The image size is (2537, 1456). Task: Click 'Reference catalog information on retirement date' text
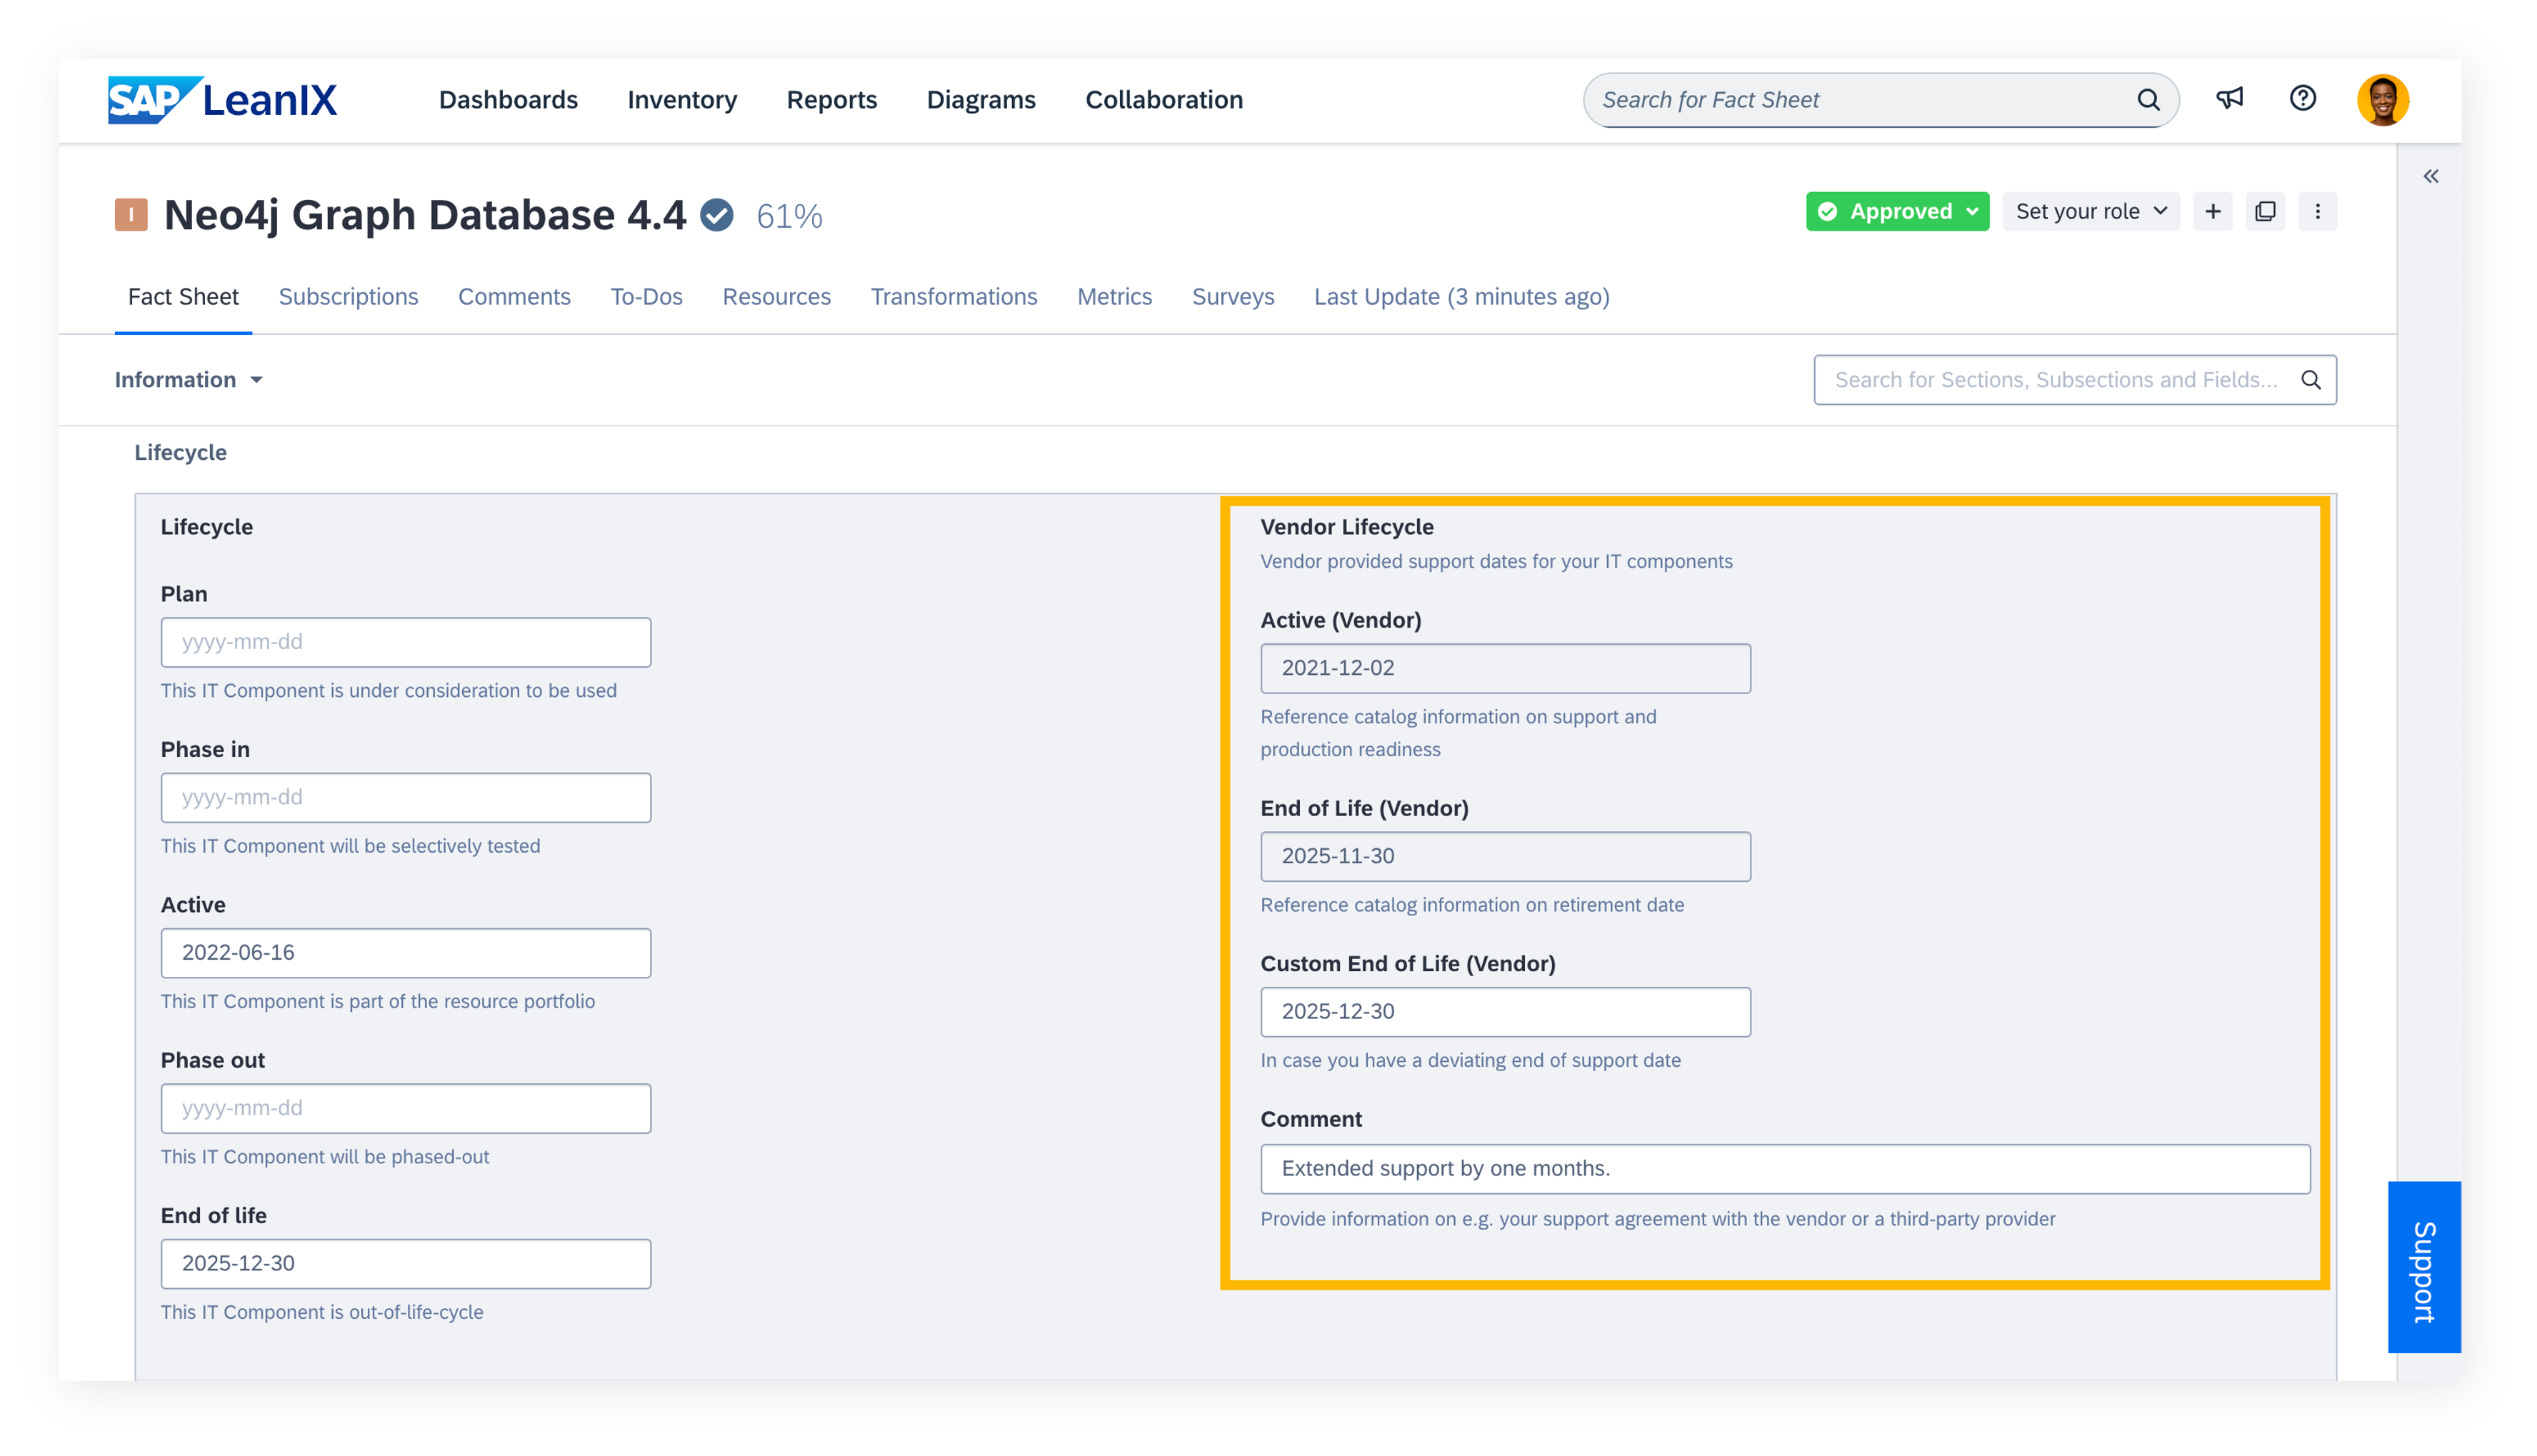tap(1472, 905)
